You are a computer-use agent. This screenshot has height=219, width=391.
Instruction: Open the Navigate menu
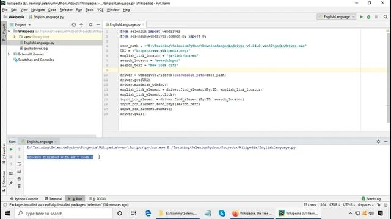point(38,10)
